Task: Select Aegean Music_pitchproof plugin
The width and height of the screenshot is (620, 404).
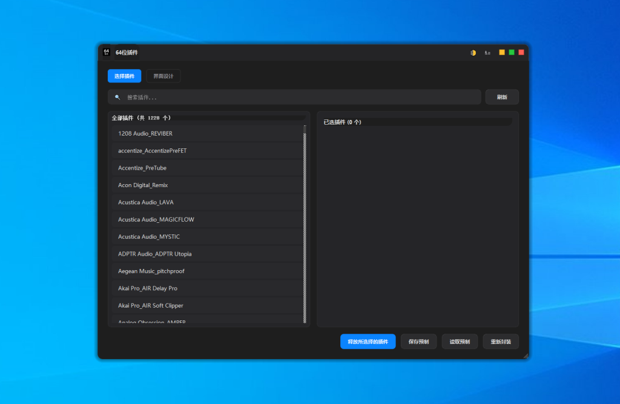Action: 208,271
